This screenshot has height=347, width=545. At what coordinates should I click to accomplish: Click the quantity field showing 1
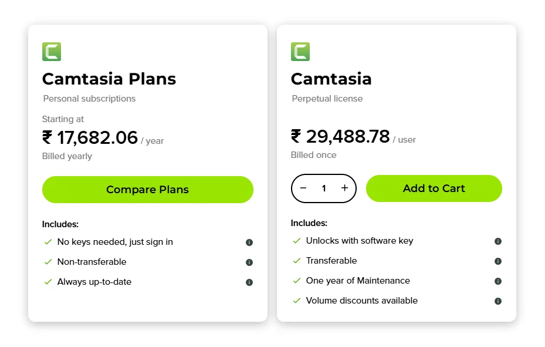[324, 188]
